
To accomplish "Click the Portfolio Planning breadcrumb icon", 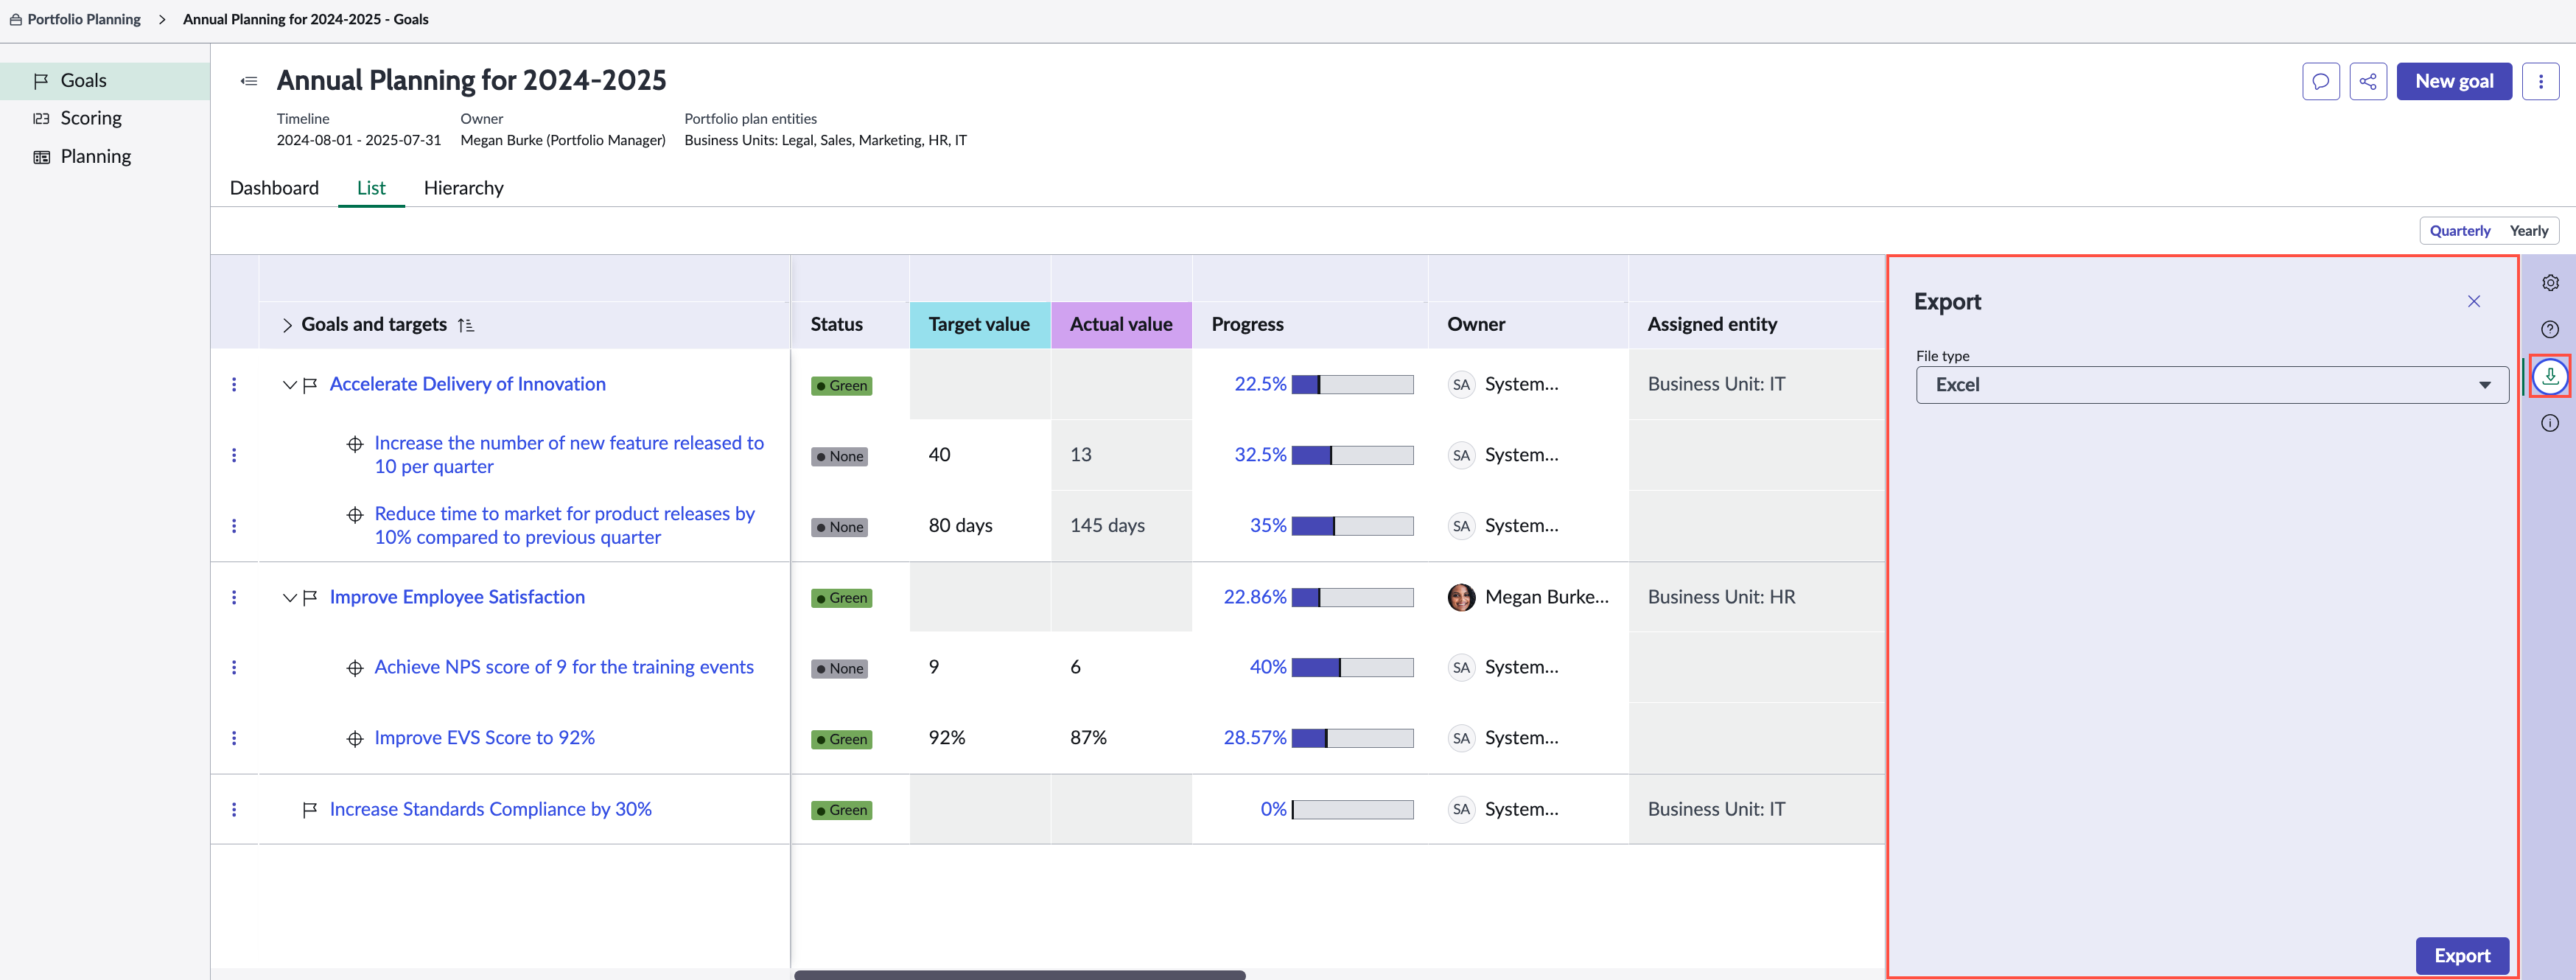I will click(x=16, y=19).
